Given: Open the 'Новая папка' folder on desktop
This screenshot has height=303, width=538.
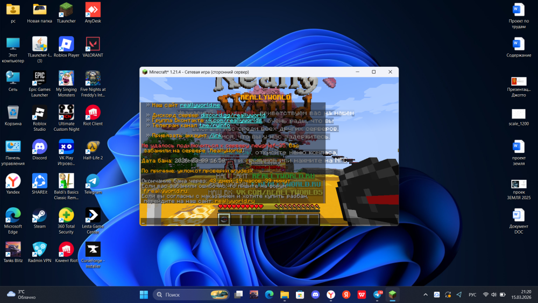Looking at the screenshot, I should point(39,13).
